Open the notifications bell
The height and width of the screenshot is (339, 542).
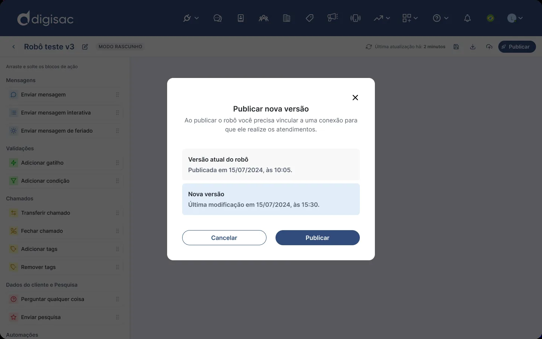pyautogui.click(x=467, y=18)
